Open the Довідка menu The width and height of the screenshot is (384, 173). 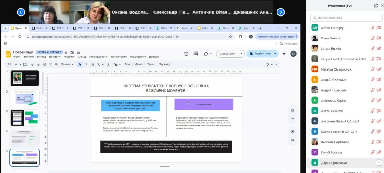(x=154, y=57)
